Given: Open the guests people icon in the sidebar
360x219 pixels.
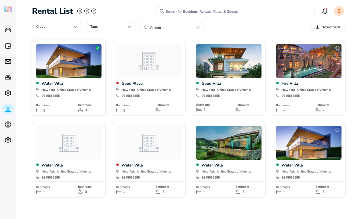Looking at the screenshot, I should coord(8,77).
